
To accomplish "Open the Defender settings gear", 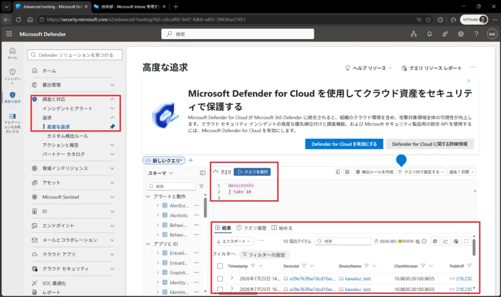I will tap(461, 34).
